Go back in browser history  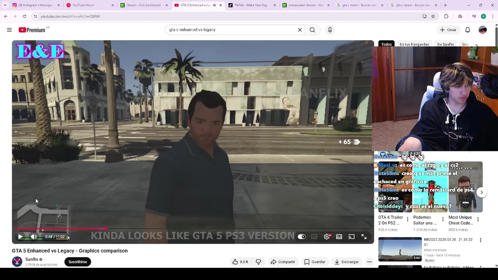[x=5, y=16]
